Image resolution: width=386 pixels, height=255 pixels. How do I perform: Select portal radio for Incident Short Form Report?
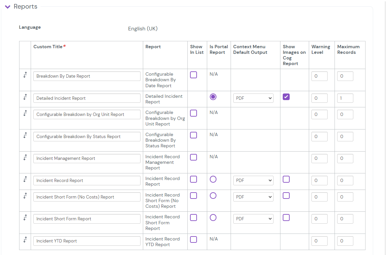213,217
